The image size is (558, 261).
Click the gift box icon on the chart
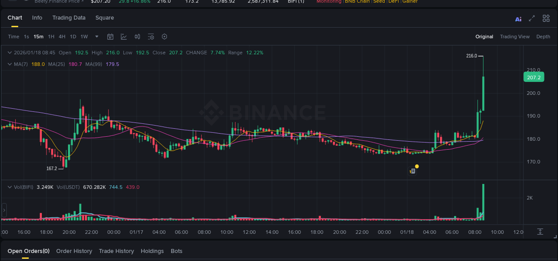pos(412,171)
